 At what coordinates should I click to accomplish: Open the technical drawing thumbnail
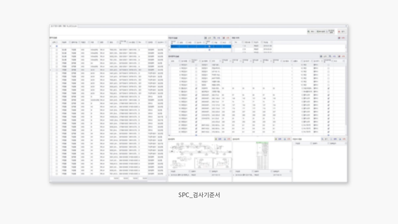pyautogui.click(x=200, y=155)
